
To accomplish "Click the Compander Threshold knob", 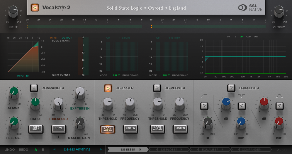I will [58, 103].
